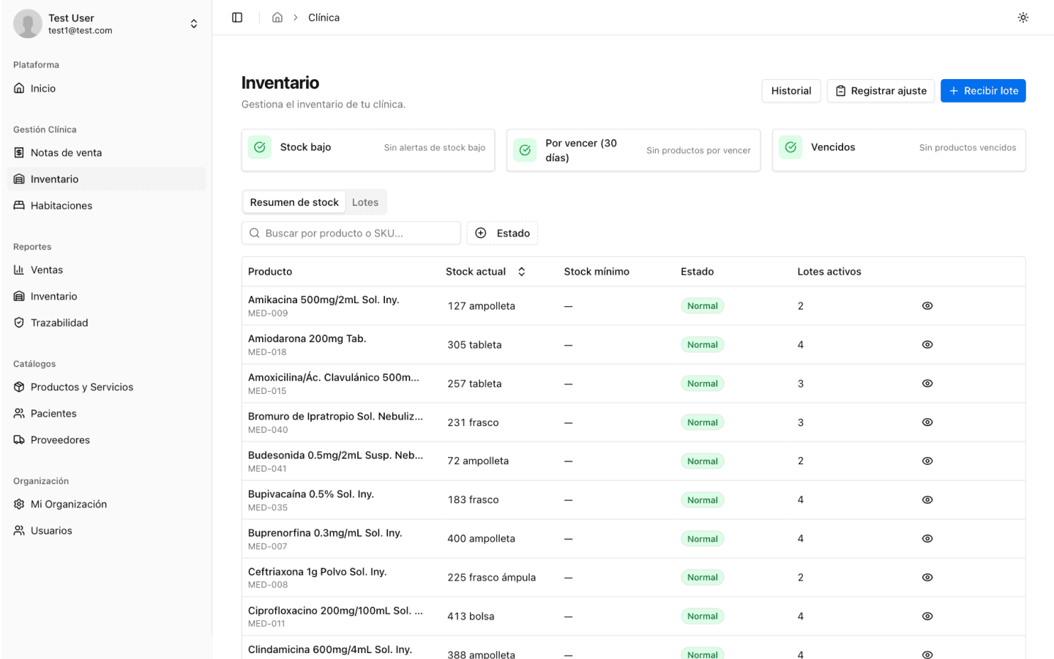The image size is (1054, 659).
Task: Focus the product or SKU search field
Action: 351,234
